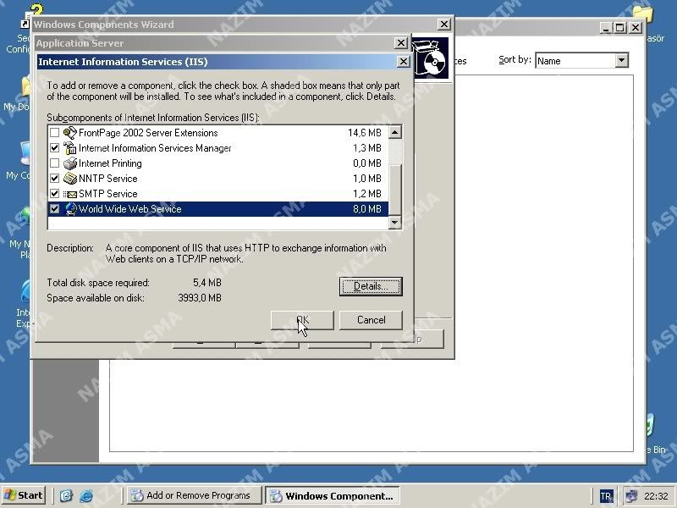Click the Sort by Name combo box
This screenshot has width=677, height=508.
[581, 60]
